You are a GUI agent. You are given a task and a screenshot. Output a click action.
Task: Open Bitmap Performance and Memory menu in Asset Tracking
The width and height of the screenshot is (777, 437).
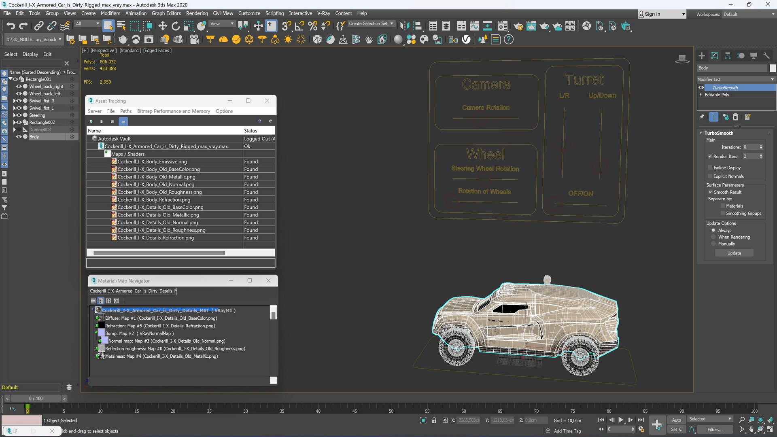[174, 111]
